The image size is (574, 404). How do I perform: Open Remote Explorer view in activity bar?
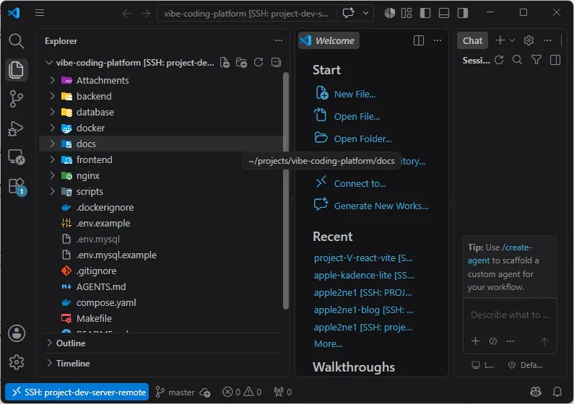tap(16, 157)
